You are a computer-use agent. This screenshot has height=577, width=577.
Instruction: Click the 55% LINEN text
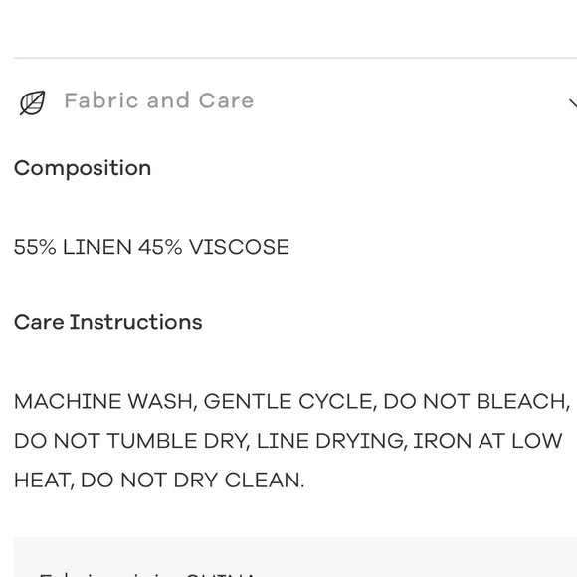point(73,247)
